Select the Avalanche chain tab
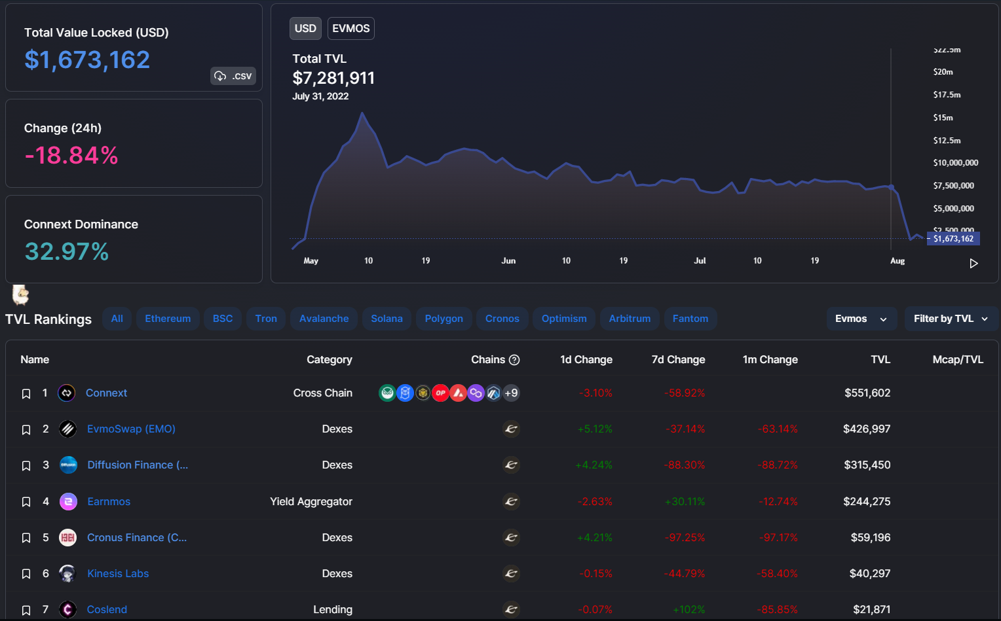The image size is (1001, 621). [x=324, y=319]
